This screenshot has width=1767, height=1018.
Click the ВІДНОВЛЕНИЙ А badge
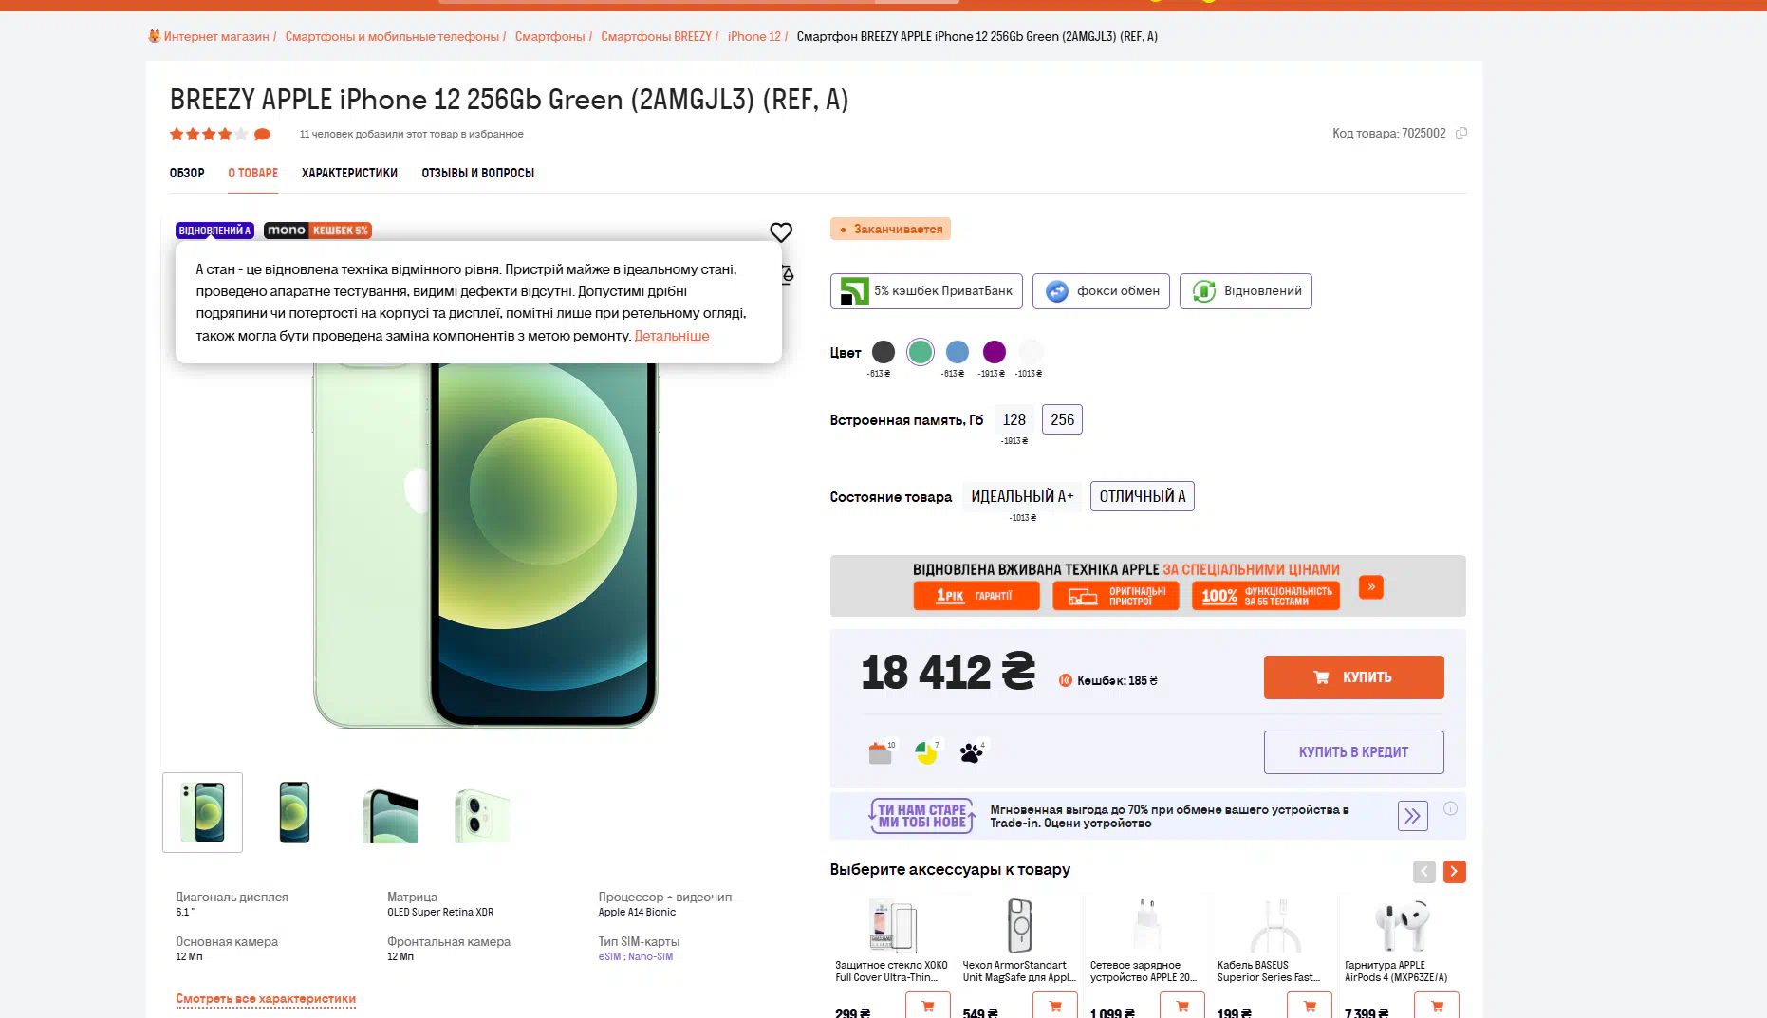(x=214, y=231)
